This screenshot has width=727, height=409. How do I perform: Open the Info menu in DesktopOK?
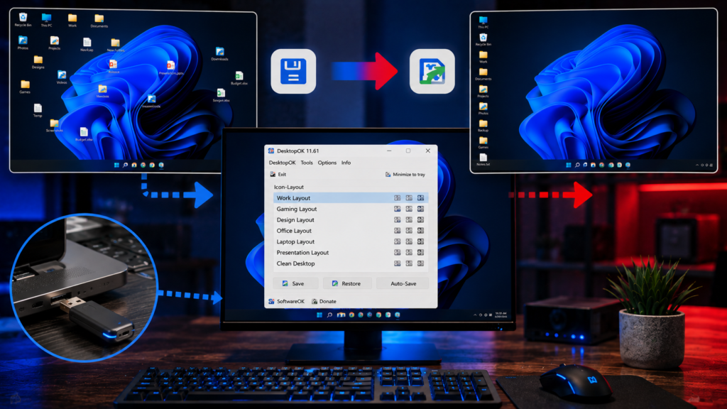point(346,163)
